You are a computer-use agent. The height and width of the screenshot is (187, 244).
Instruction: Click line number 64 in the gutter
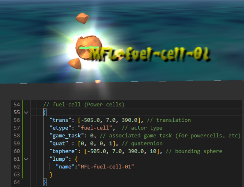point(16,182)
